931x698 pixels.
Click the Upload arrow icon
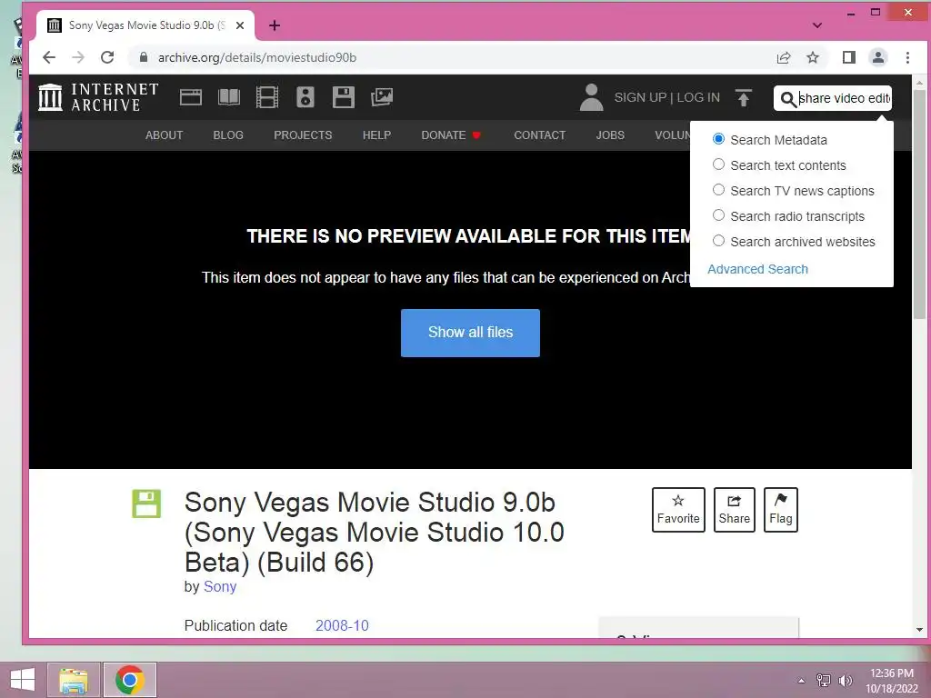(x=744, y=97)
